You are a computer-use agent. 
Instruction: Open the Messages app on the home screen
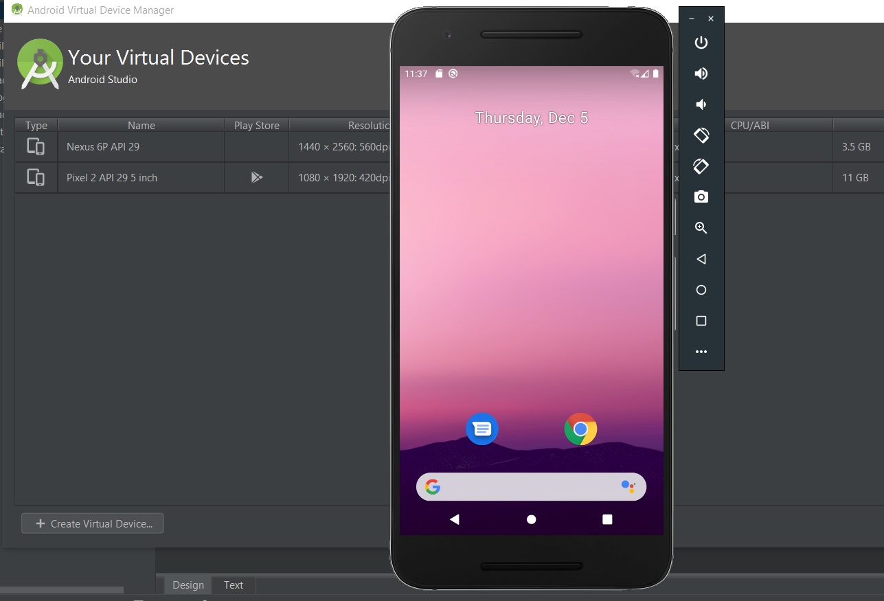point(481,429)
